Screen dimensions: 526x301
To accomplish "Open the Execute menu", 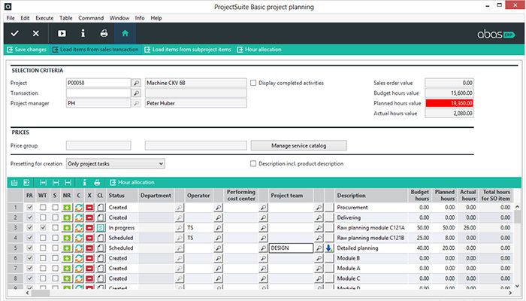I will click(44, 17).
